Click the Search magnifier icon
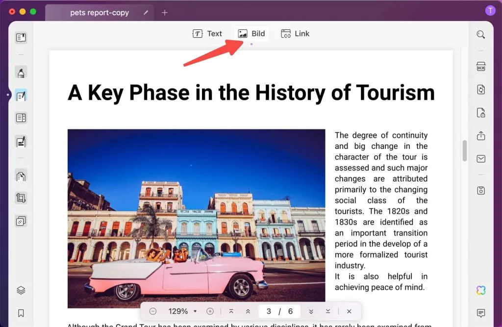502x327 pixels. click(480, 35)
